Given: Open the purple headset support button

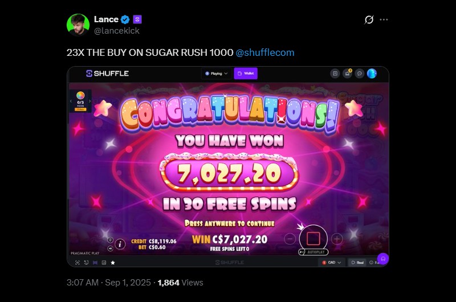Looking at the screenshot, I should coord(383,259).
